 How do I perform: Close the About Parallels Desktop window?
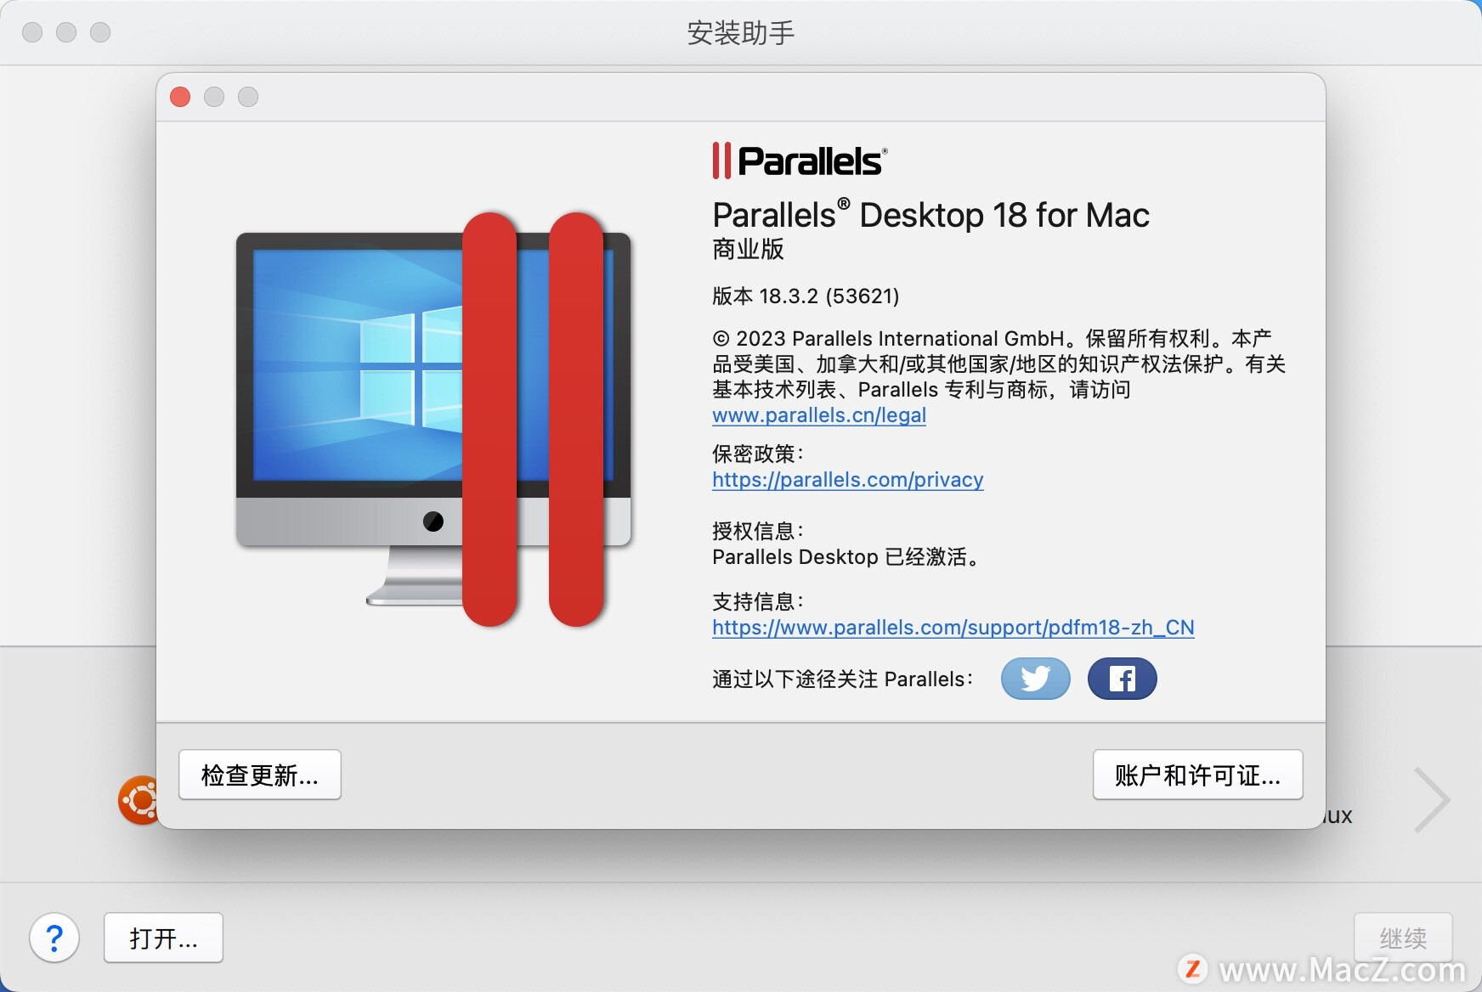pos(180,97)
